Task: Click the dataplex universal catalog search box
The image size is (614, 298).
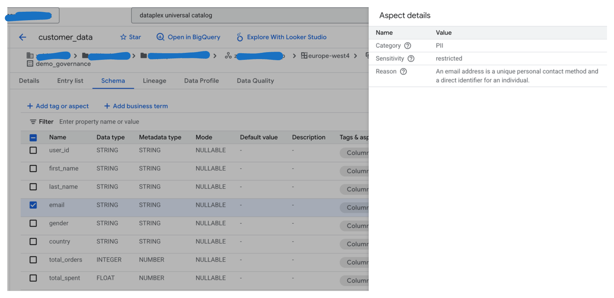Action: coord(250,15)
